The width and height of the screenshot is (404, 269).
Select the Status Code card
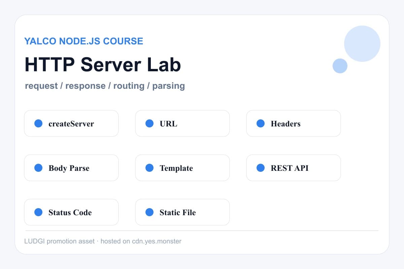click(71, 212)
